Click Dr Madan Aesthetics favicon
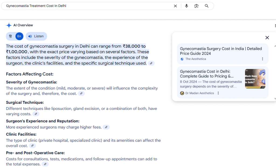The height and width of the screenshot is (168, 276). point(182,93)
